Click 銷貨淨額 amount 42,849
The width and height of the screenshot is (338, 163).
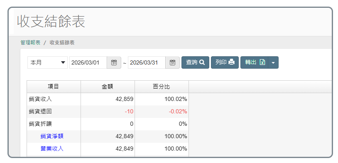click(108, 136)
